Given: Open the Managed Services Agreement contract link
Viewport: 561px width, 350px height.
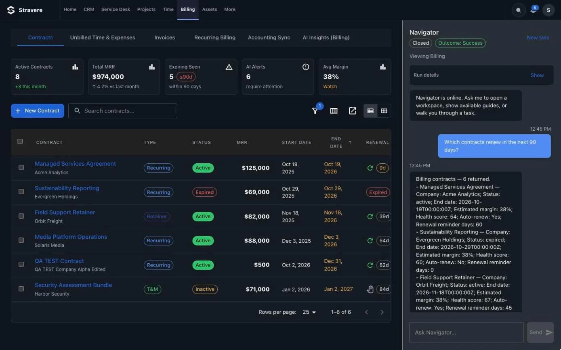Looking at the screenshot, I should [75, 164].
